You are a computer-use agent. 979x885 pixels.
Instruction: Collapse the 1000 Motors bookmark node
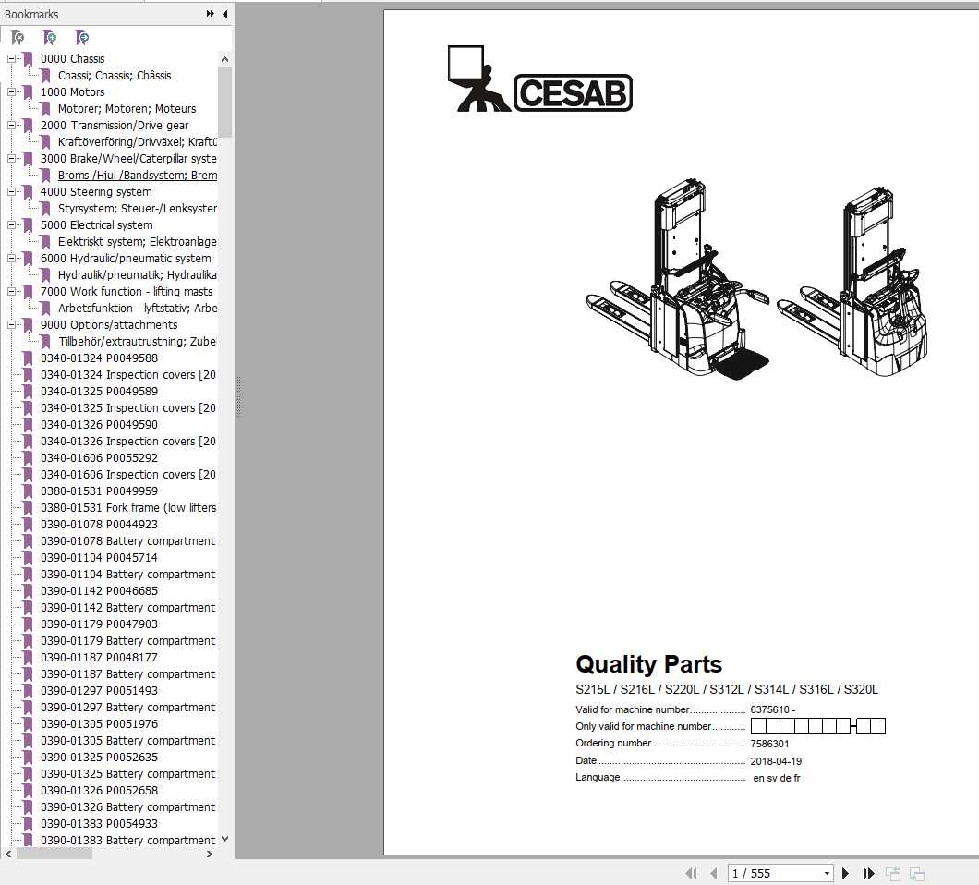[x=11, y=91]
